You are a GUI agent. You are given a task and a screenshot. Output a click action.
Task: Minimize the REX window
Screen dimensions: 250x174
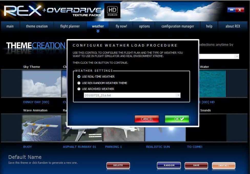231,10
